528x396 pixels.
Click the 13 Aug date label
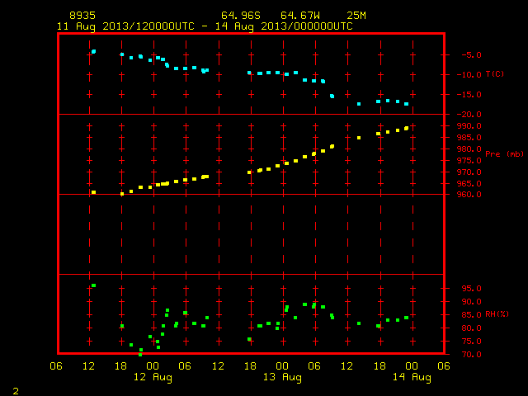(x=282, y=377)
